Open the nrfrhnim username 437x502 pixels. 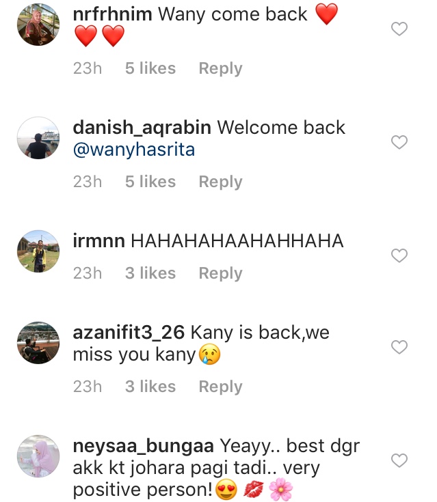[x=113, y=14]
